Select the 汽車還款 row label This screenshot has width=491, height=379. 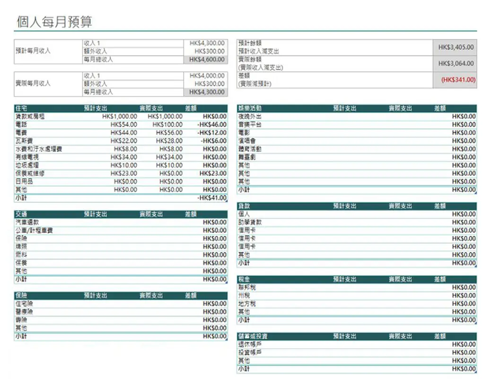27,223
